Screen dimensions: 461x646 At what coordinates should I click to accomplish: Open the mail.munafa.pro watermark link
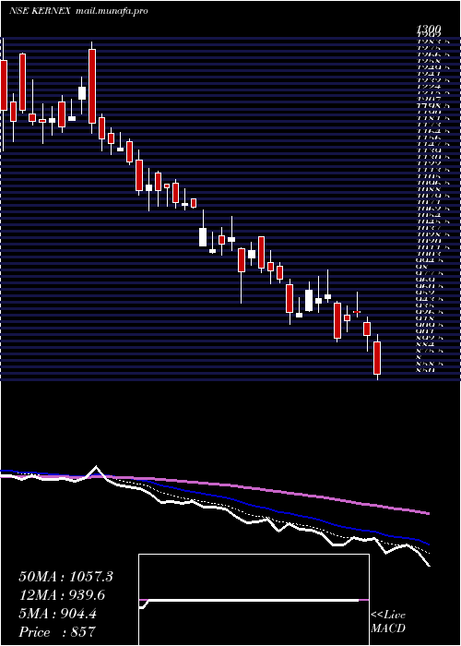tap(112, 11)
